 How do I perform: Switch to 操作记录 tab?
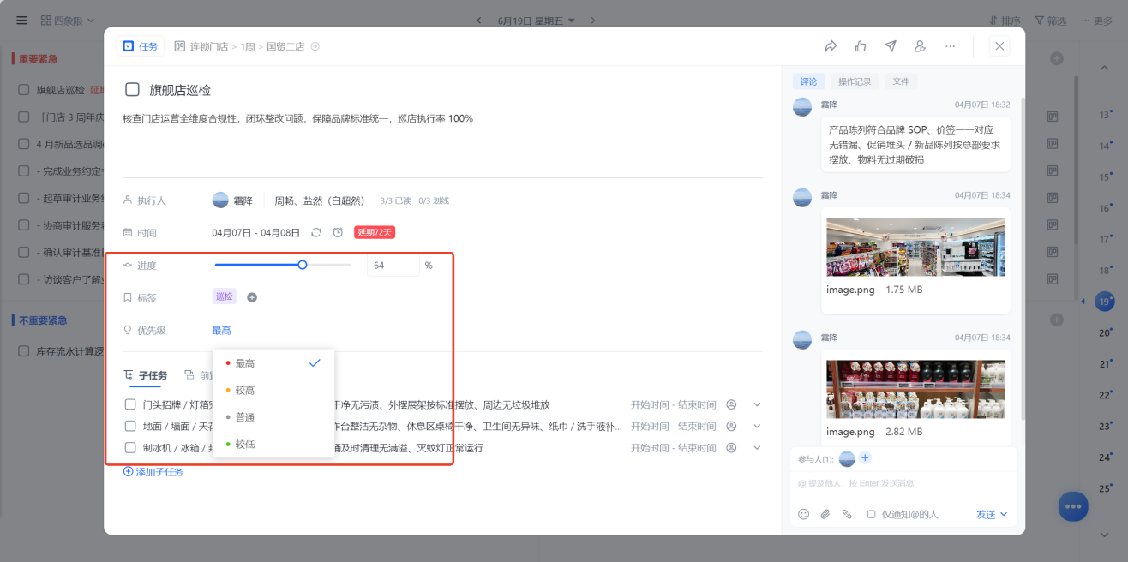coord(855,81)
